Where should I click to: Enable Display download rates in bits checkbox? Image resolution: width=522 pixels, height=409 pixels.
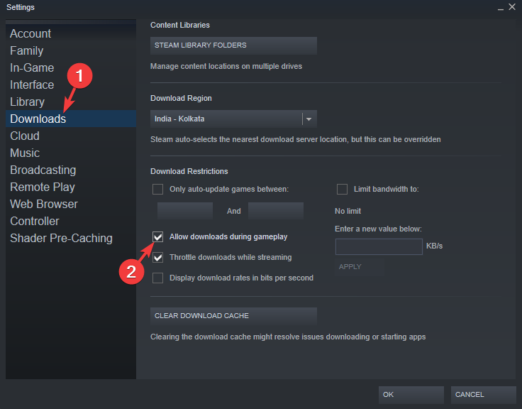(x=157, y=278)
